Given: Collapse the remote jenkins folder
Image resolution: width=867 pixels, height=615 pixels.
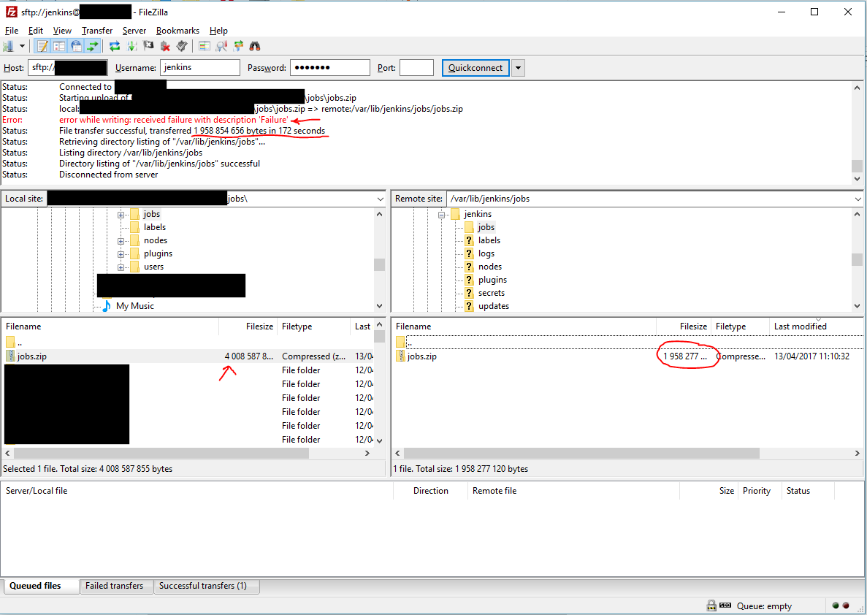Looking at the screenshot, I should tap(441, 215).
